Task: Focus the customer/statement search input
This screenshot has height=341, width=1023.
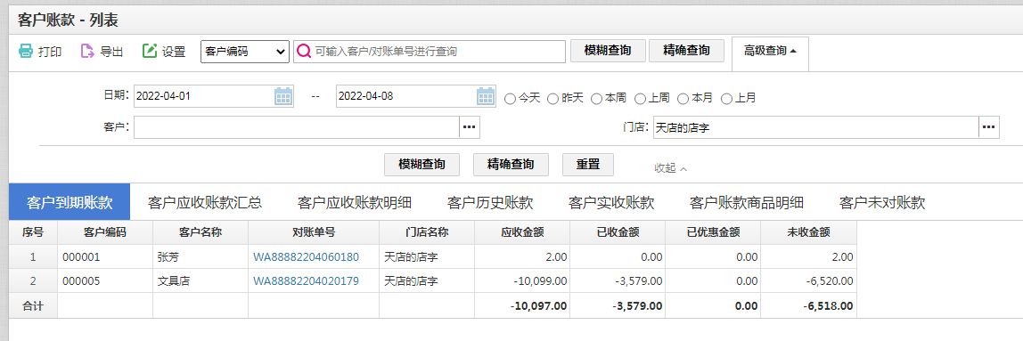Action: 430,52
